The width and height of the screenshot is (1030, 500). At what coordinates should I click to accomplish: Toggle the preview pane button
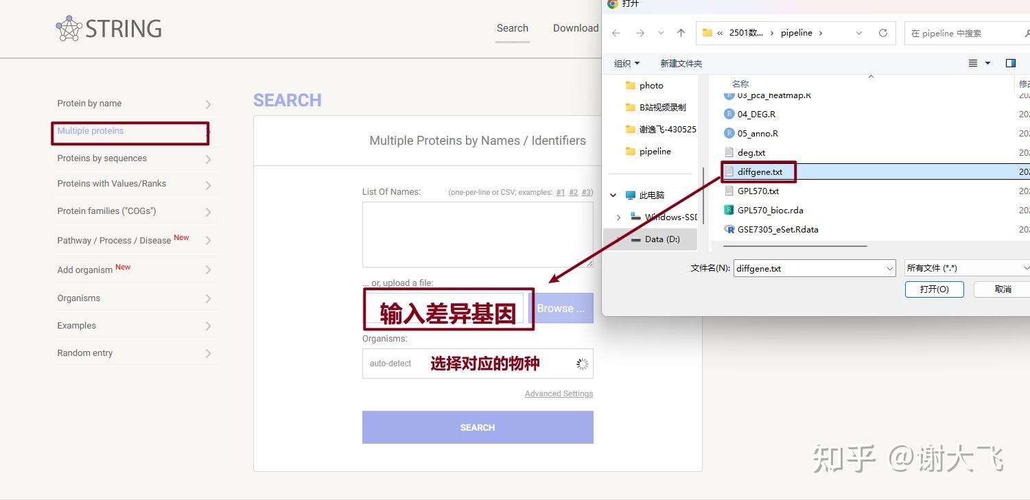[1010, 63]
